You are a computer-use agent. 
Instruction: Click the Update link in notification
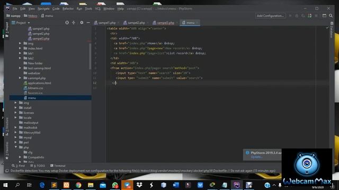pyautogui.click(x=256, y=157)
